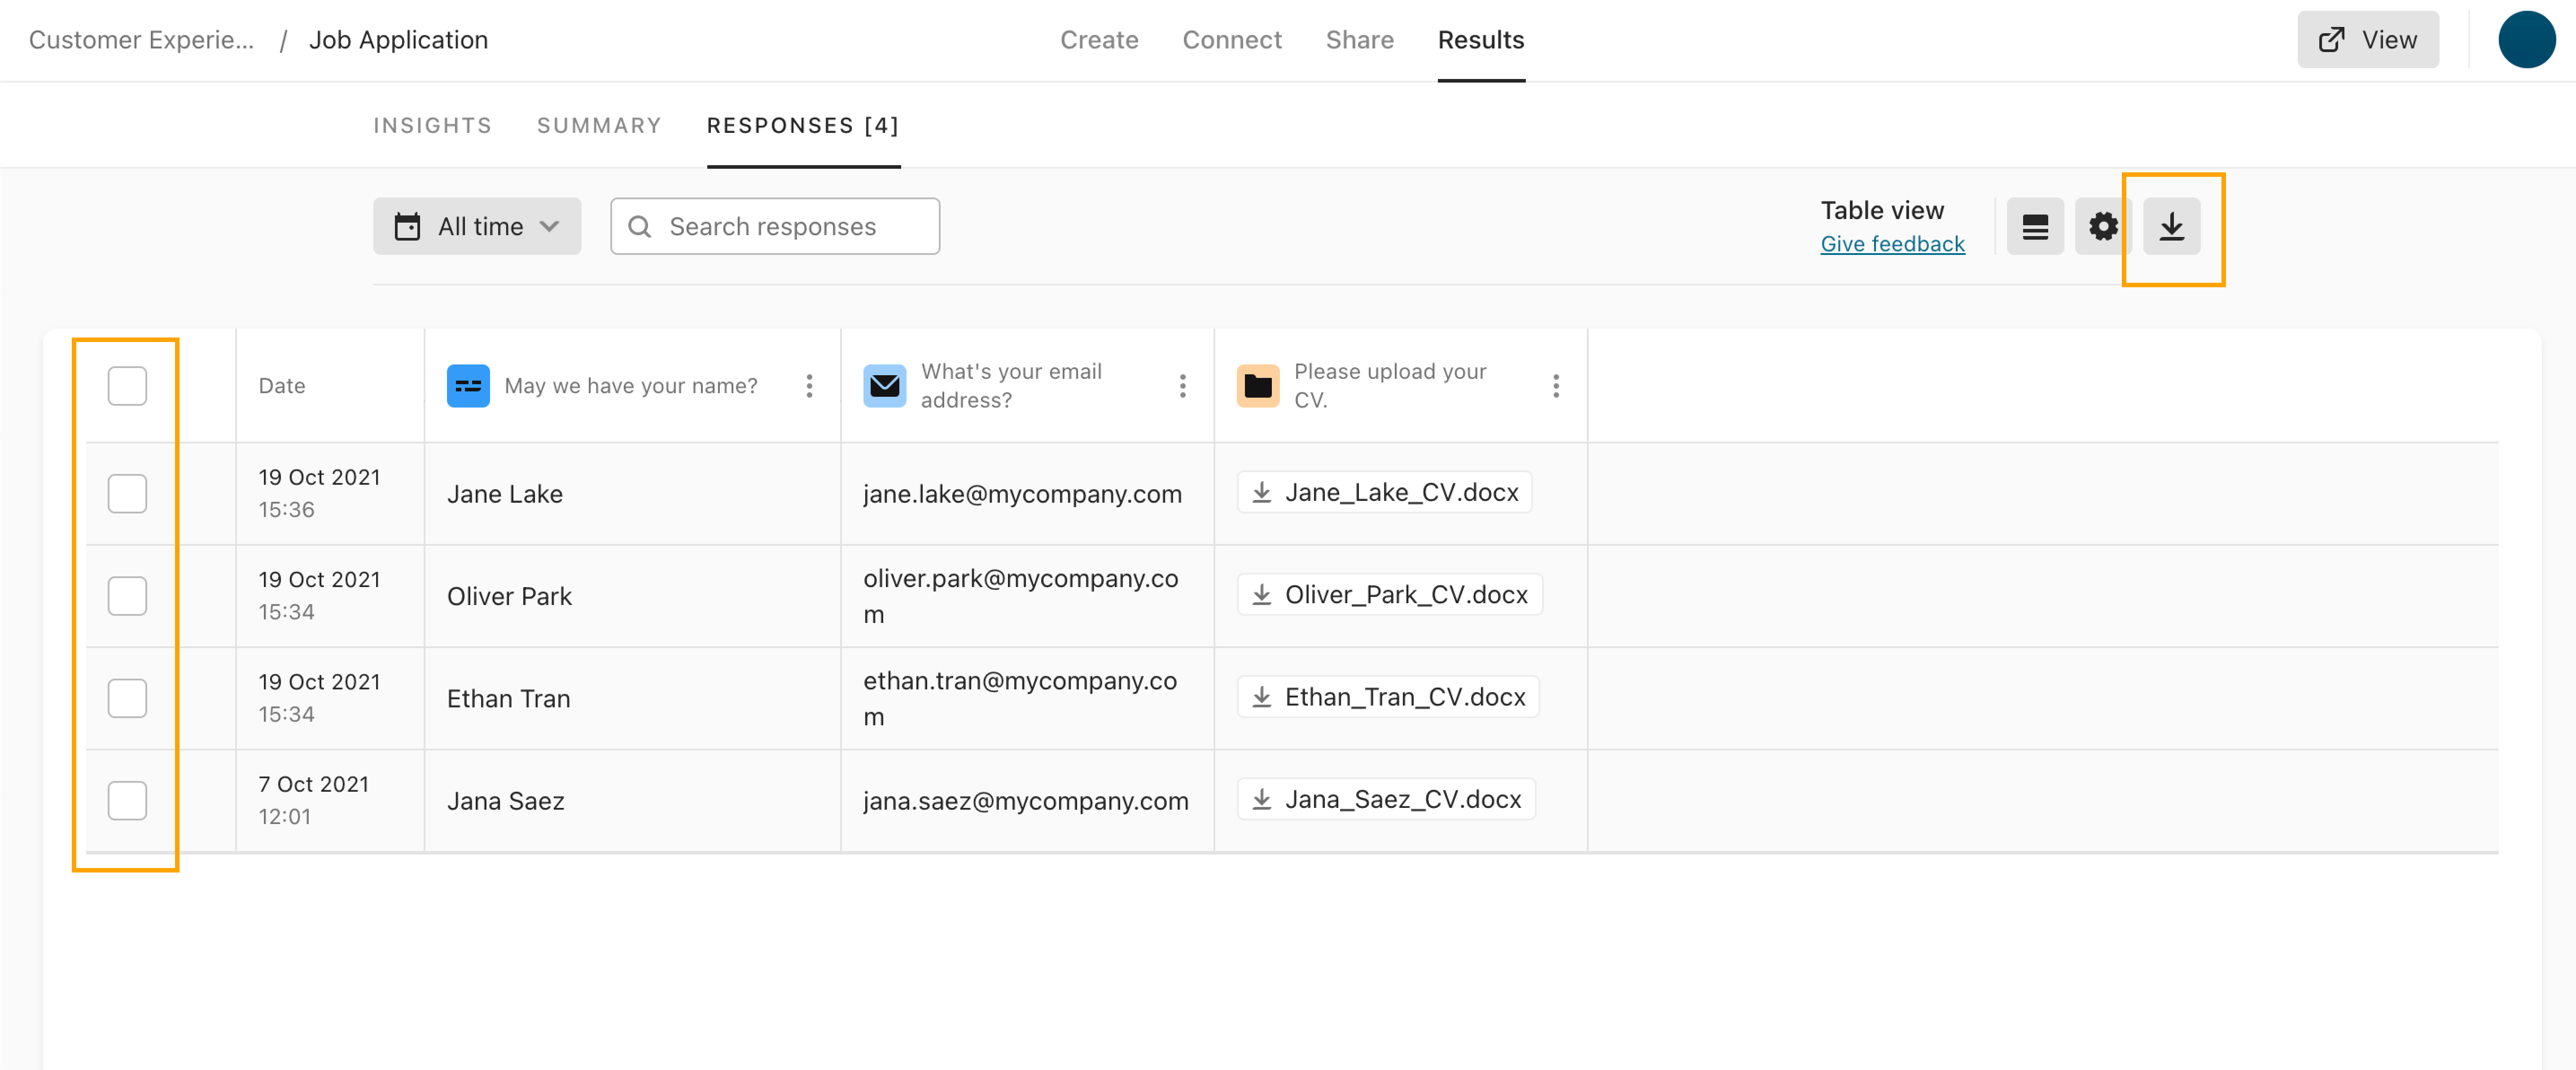2576x1070 pixels.
Task: Go to the Connect tab
Action: click(1232, 40)
